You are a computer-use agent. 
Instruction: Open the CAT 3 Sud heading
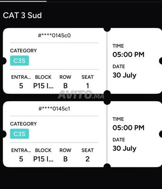22,15
